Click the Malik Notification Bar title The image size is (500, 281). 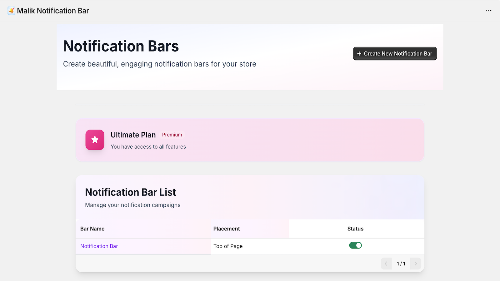tap(53, 10)
